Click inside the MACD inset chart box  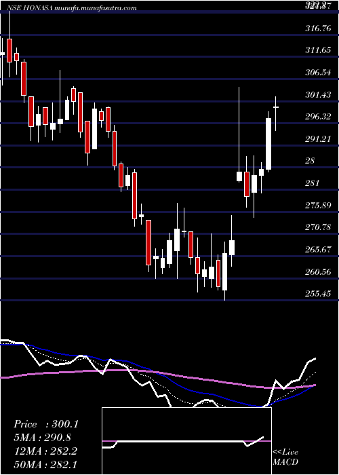(186, 441)
